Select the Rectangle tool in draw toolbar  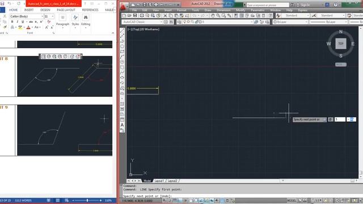point(123,52)
